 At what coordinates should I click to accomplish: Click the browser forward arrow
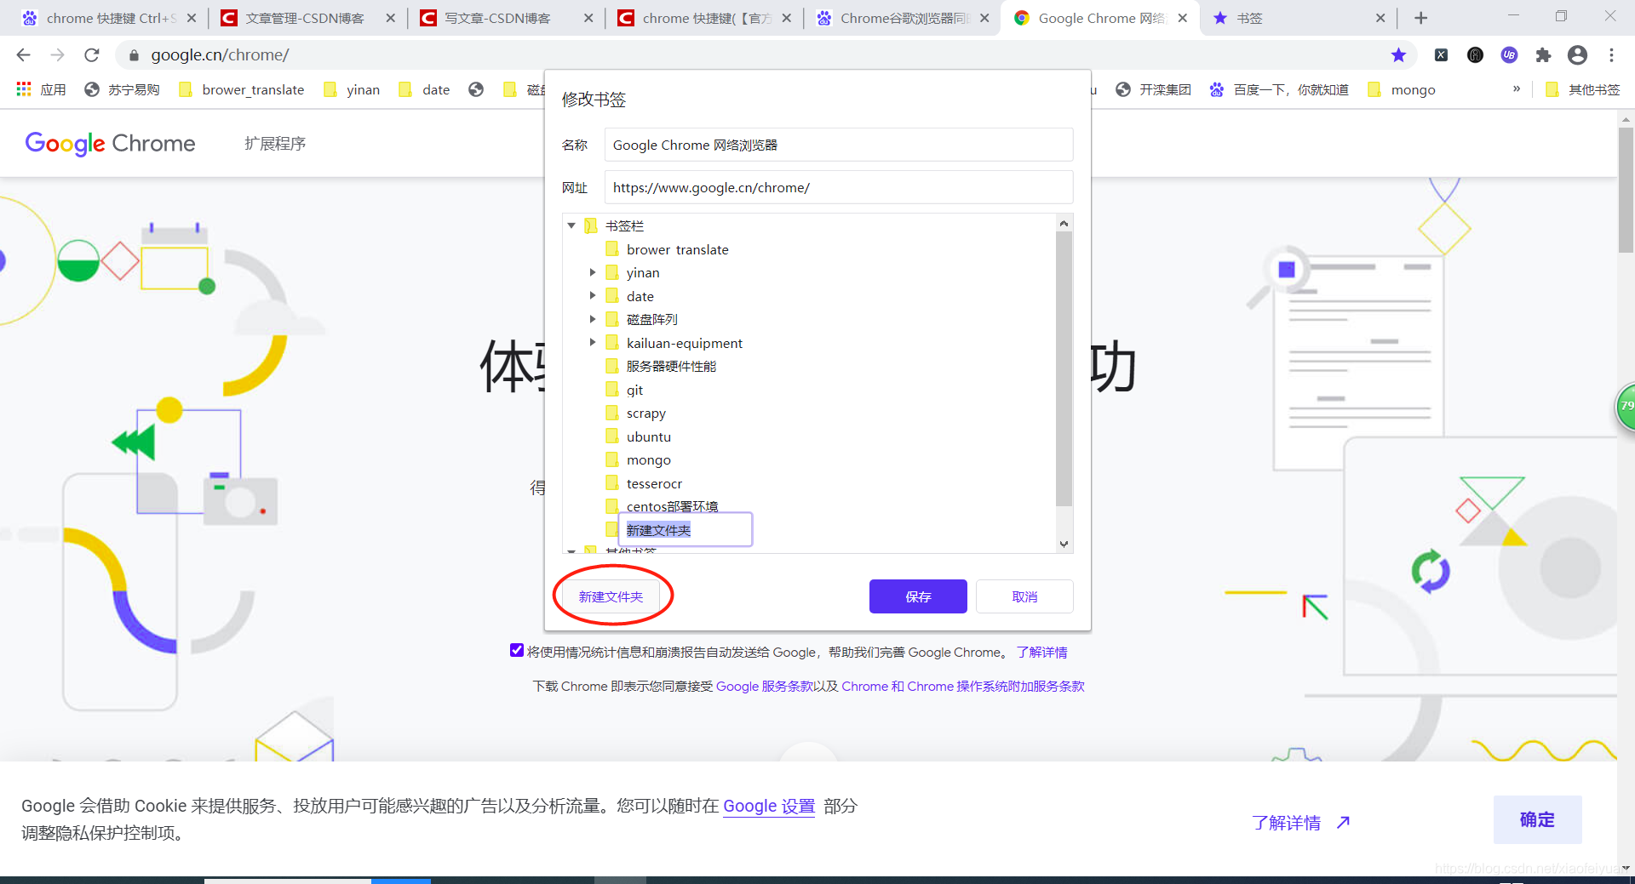pyautogui.click(x=57, y=55)
